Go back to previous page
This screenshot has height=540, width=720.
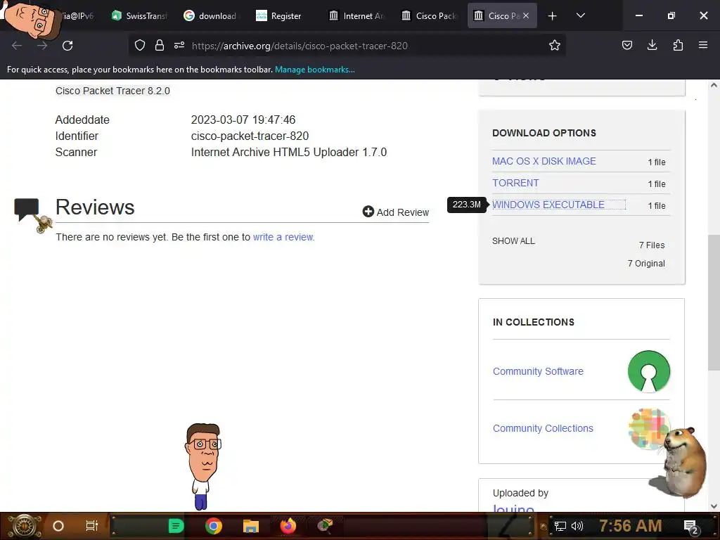(17, 46)
